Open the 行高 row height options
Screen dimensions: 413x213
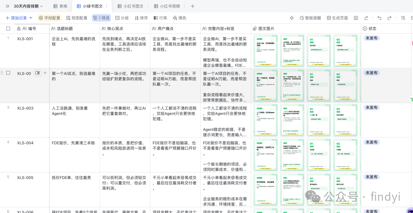point(160,18)
